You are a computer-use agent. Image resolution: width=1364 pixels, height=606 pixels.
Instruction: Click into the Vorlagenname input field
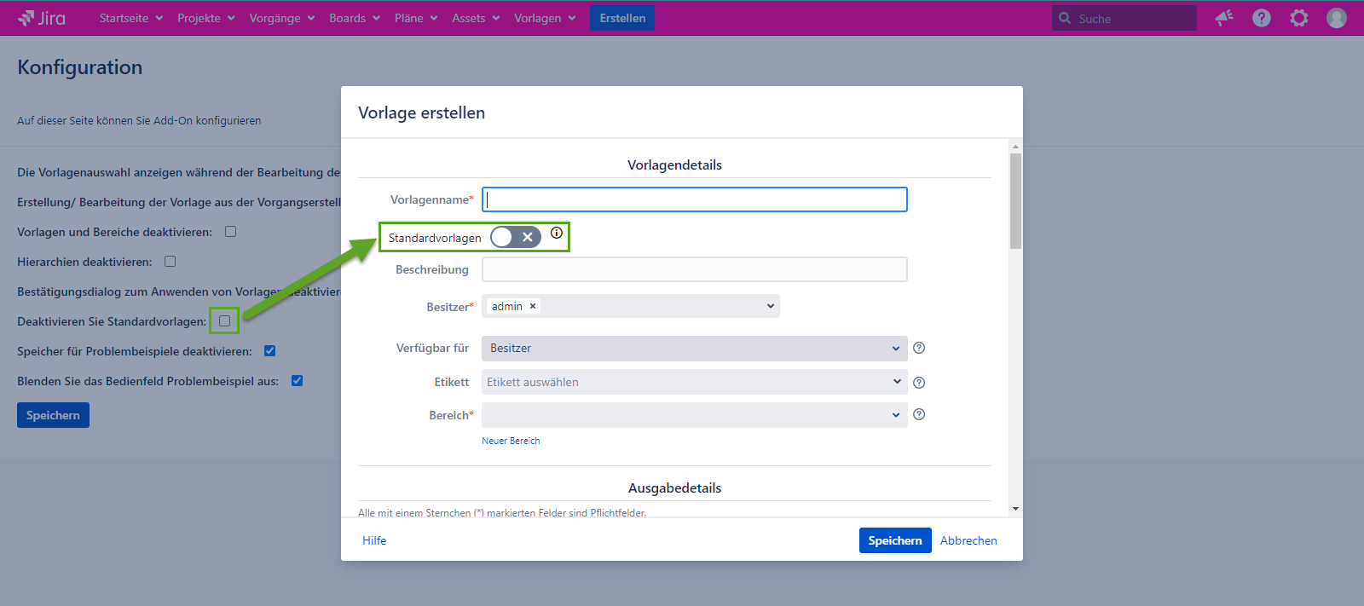point(694,199)
